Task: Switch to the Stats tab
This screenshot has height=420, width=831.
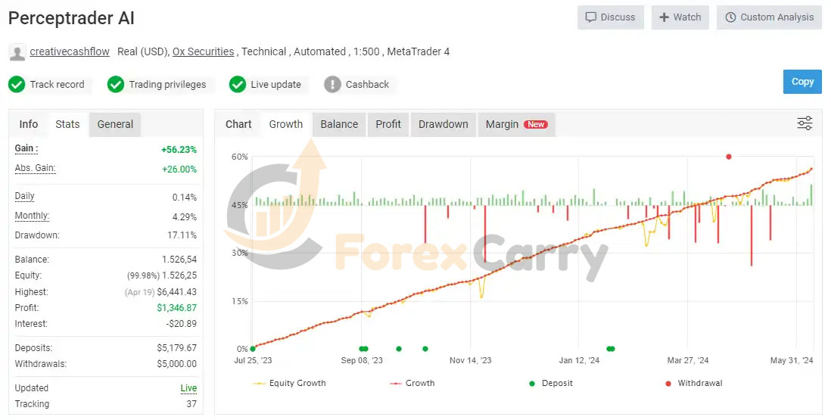Action: tap(67, 124)
